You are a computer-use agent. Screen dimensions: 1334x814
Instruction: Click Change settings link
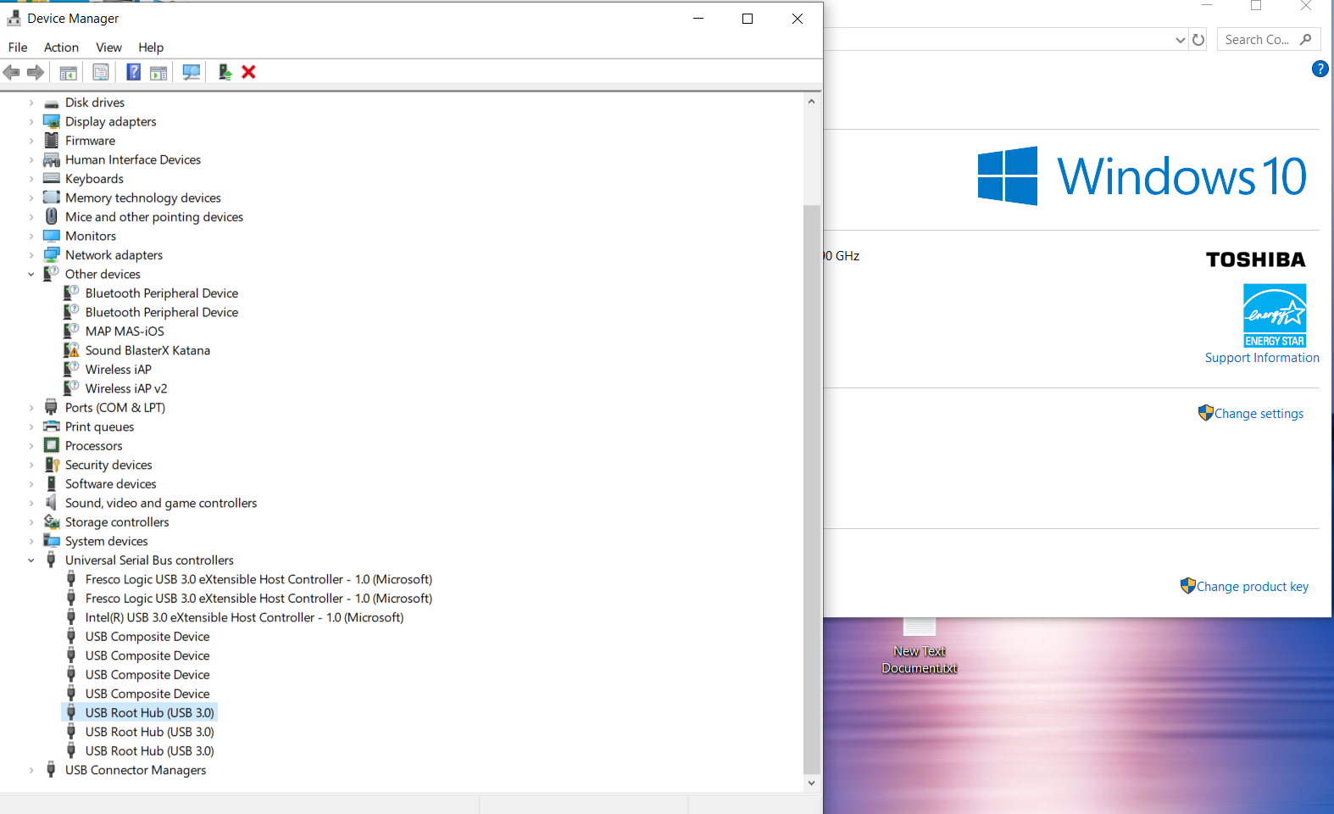(1259, 414)
